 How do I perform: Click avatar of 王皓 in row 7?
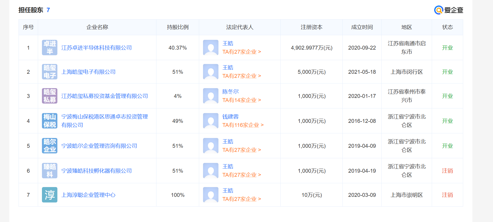click(x=211, y=195)
